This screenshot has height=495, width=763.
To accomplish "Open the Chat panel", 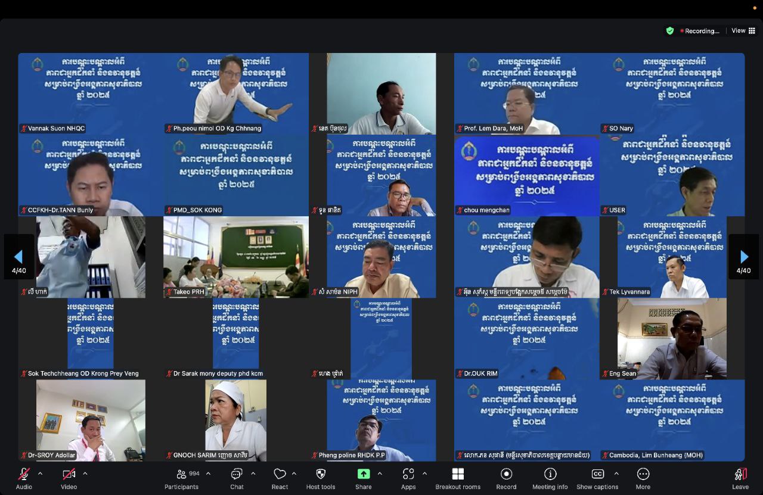I will 237,478.
